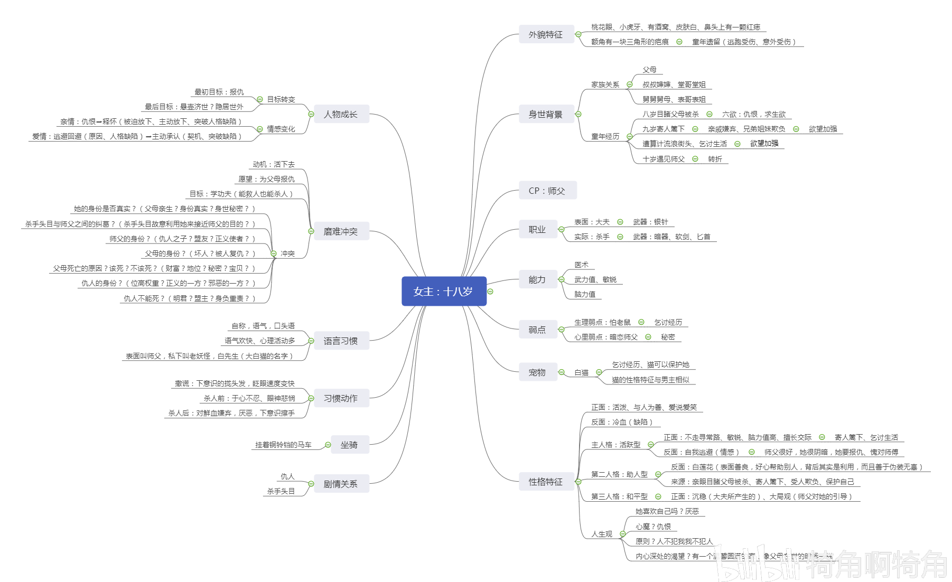This screenshot has width=952, height=582.
Task: Collapse the 主人格：活跃型 toggle
Action: pyautogui.click(x=651, y=445)
